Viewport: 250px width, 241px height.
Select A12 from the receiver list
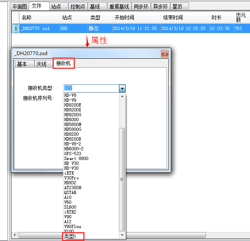tap(91, 222)
